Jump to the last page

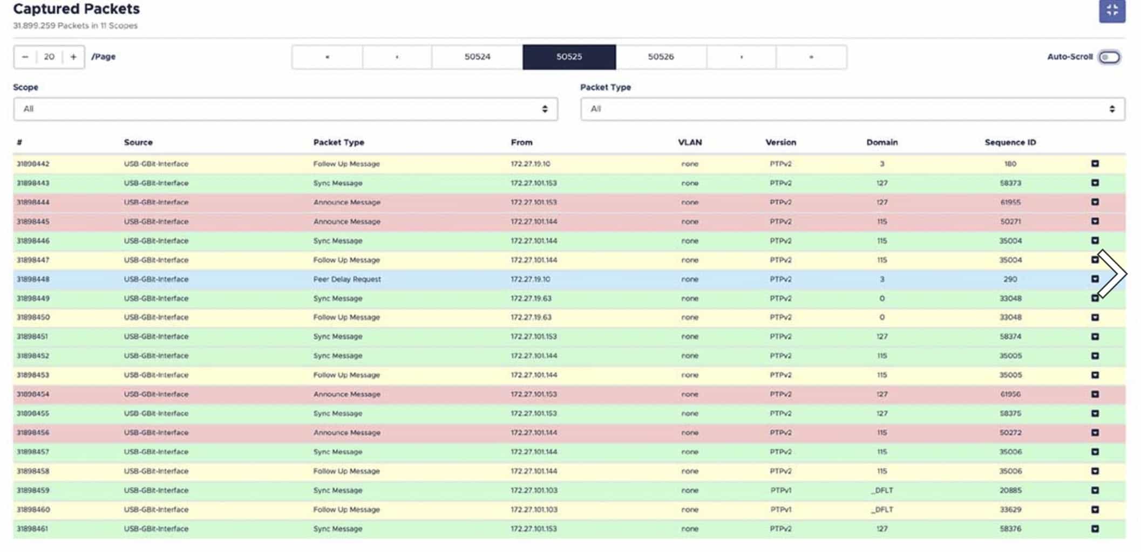point(811,57)
